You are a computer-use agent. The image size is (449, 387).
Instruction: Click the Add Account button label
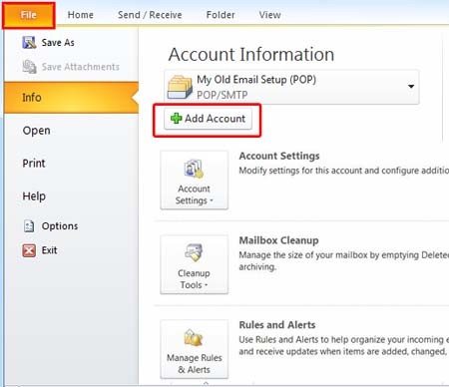(x=216, y=119)
